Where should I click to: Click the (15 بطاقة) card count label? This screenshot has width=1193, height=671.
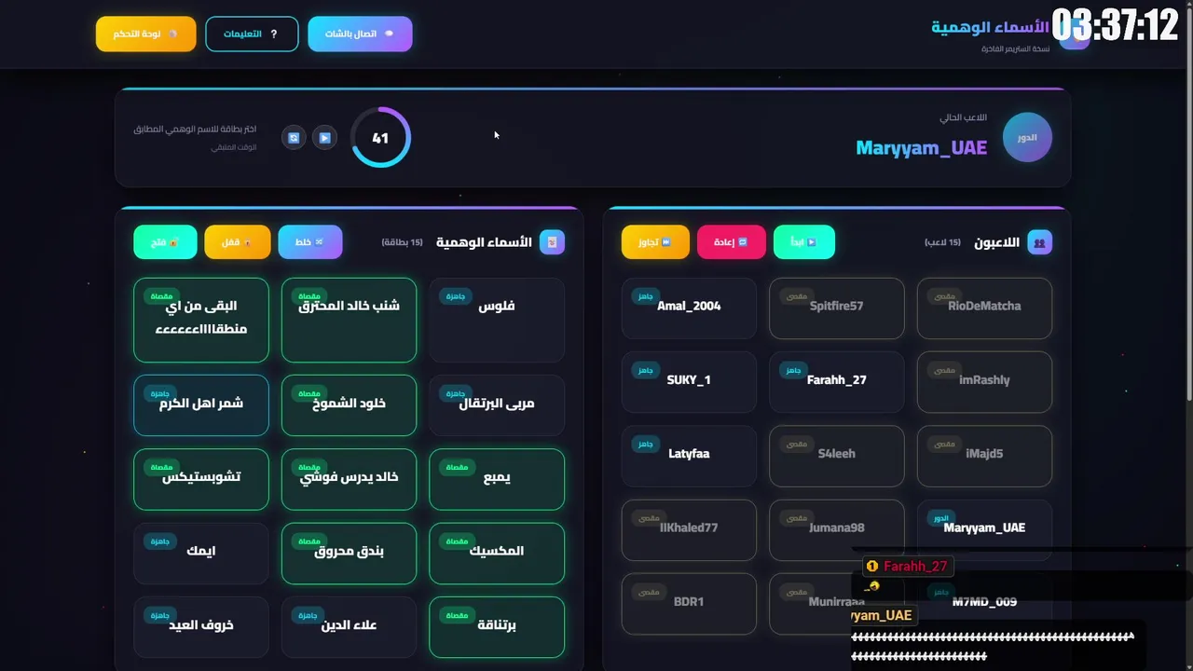tap(402, 242)
